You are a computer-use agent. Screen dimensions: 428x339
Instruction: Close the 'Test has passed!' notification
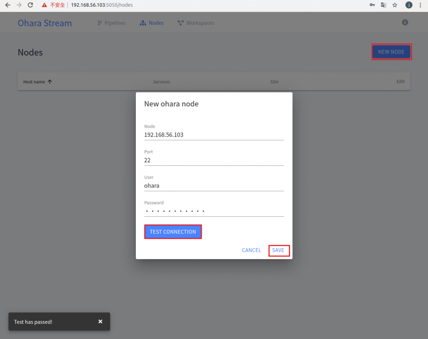[x=100, y=321]
